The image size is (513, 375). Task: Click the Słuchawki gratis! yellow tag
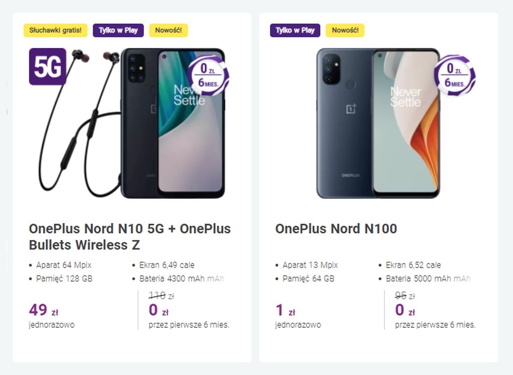coord(55,30)
